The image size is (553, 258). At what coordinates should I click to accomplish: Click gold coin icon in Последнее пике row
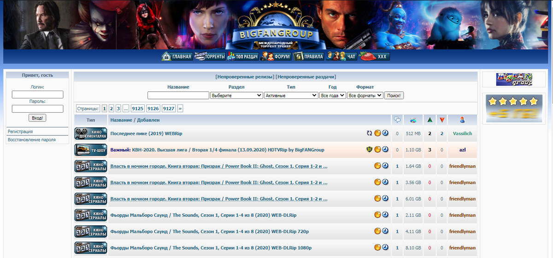point(377,133)
